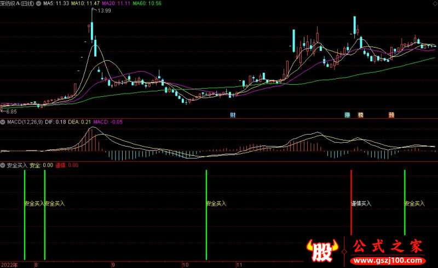The width and height of the screenshot is (438, 268).
Task: Expand the 安全买入 indicator panel menu
Action: (x=3, y=165)
